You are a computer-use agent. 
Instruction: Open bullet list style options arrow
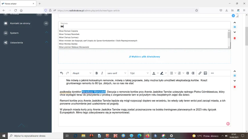coord(175,73)
